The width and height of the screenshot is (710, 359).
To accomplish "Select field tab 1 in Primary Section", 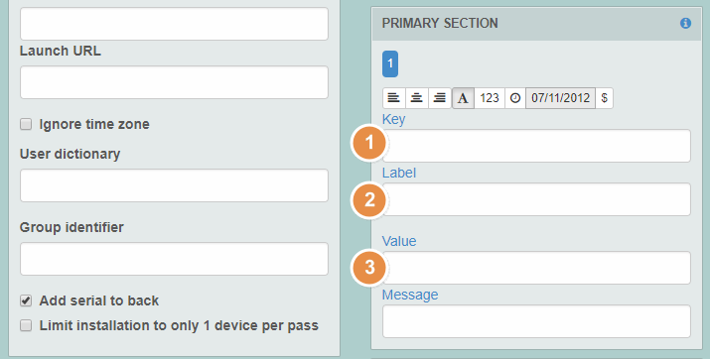I will [390, 63].
